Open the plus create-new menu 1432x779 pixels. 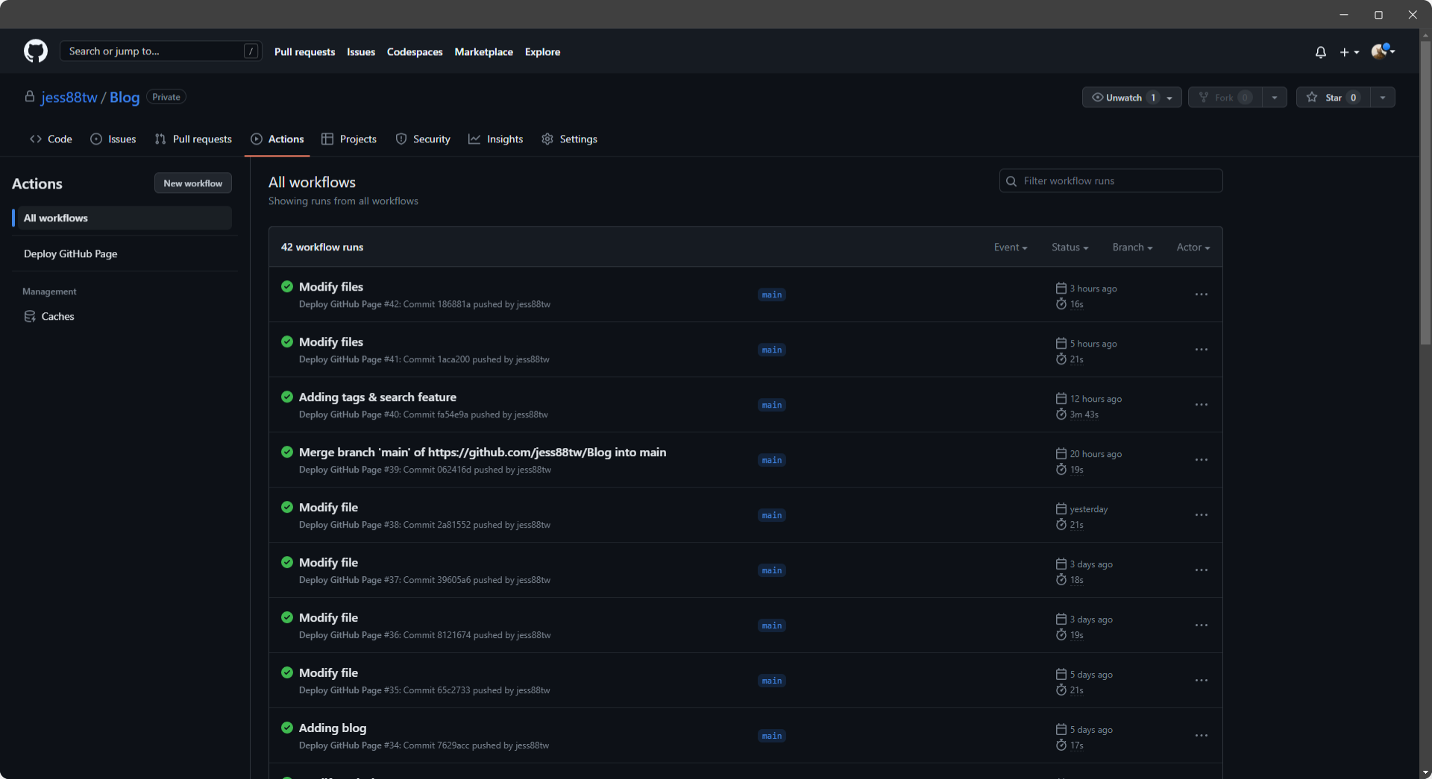(x=1349, y=52)
